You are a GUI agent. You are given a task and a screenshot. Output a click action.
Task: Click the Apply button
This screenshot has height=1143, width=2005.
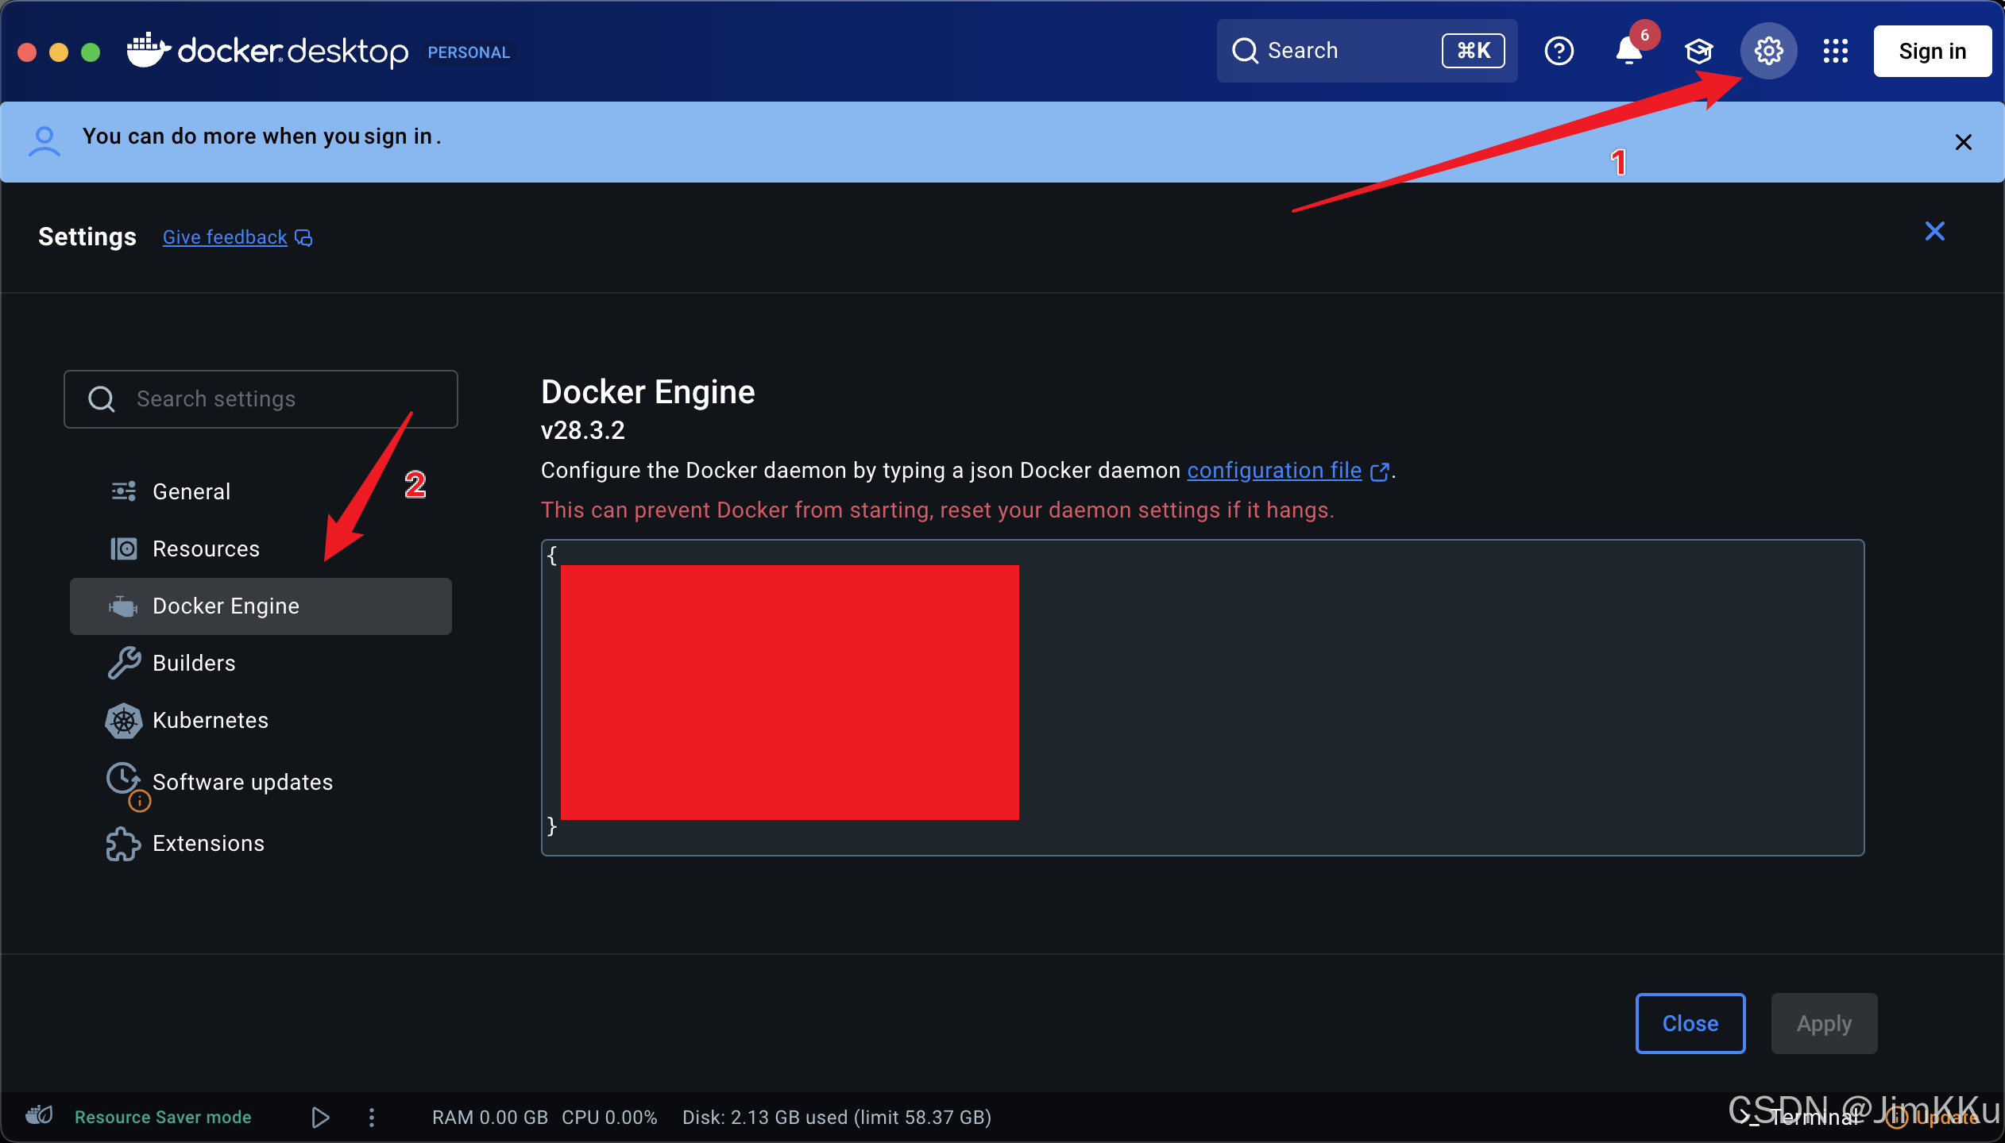tap(1824, 1023)
